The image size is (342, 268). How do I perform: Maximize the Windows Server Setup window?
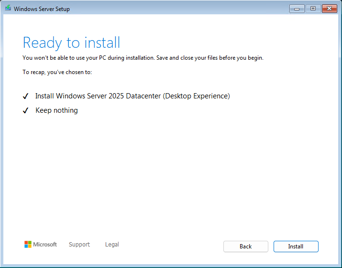tap(313, 9)
